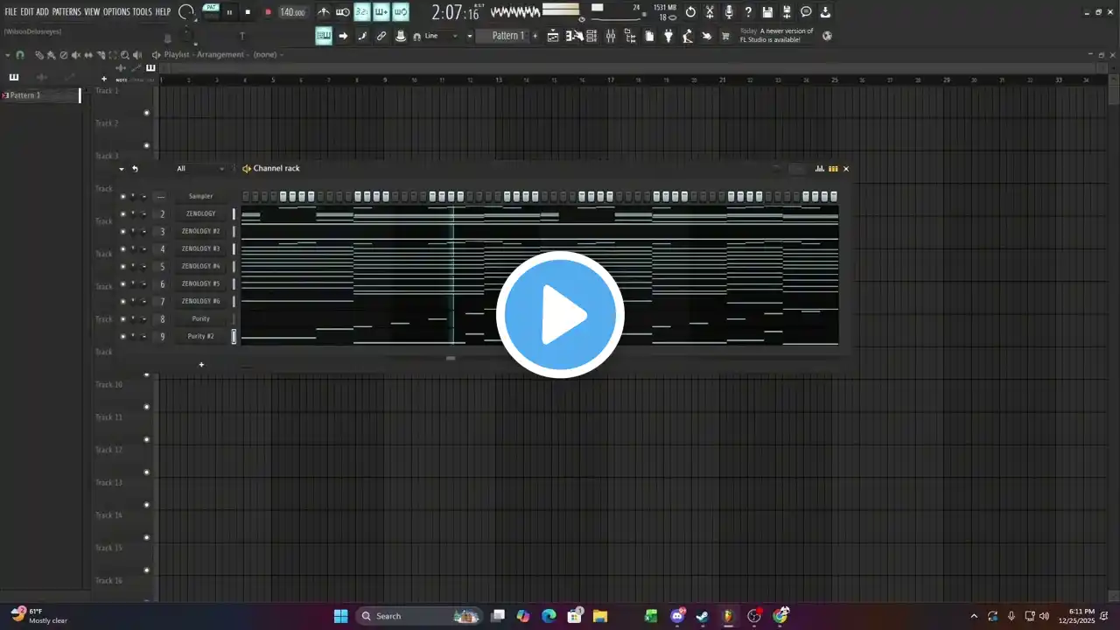
Task: Select the Purity #2 channel button
Action: [200, 336]
